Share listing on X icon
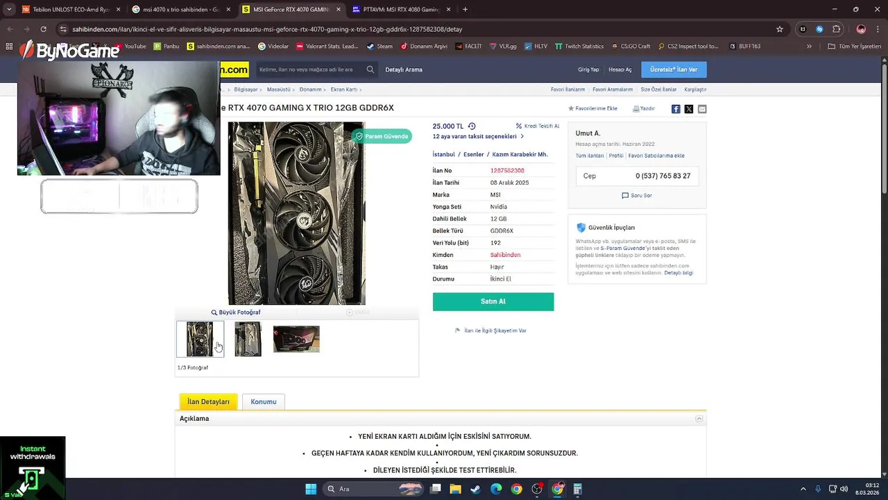The image size is (888, 500). (689, 109)
